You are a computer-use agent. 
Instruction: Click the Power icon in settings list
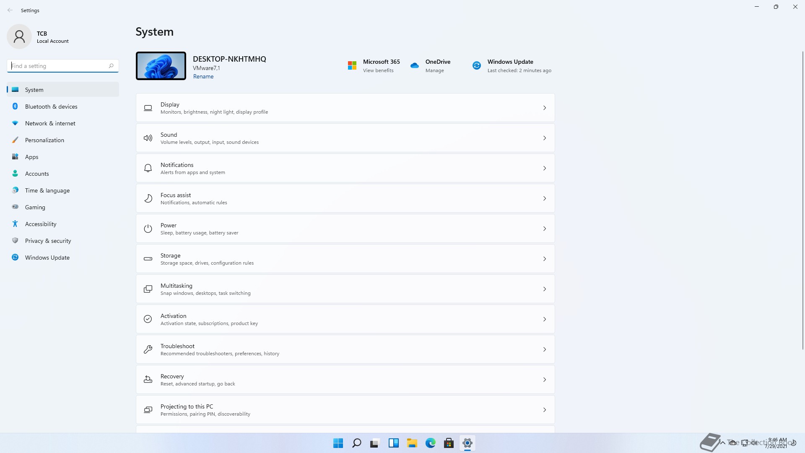click(148, 229)
